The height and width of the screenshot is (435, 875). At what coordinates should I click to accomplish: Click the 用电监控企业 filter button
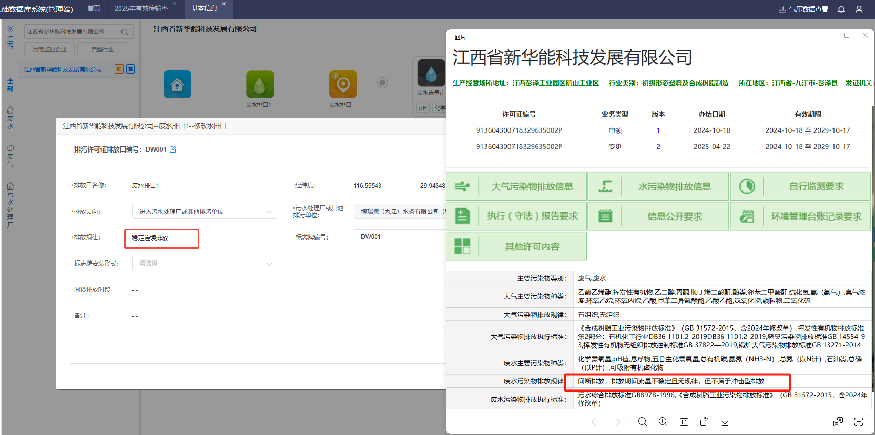pos(50,49)
